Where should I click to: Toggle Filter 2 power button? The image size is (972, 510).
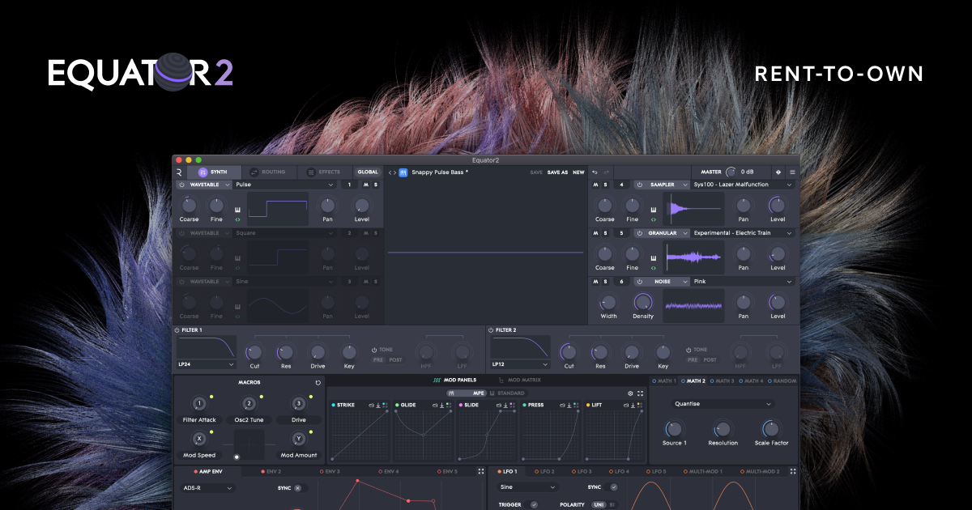pyautogui.click(x=491, y=330)
